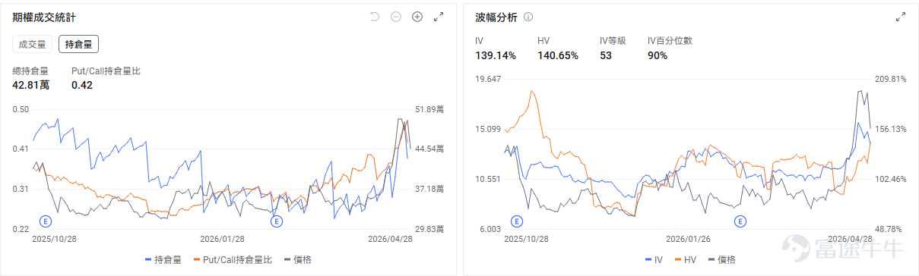Click the first earnings E marker in volatility chart
The image size is (919, 276).
pyautogui.click(x=517, y=221)
